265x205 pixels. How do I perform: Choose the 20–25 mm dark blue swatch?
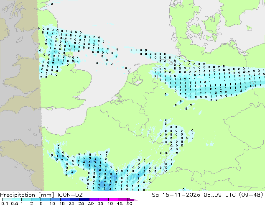coord(75,200)
